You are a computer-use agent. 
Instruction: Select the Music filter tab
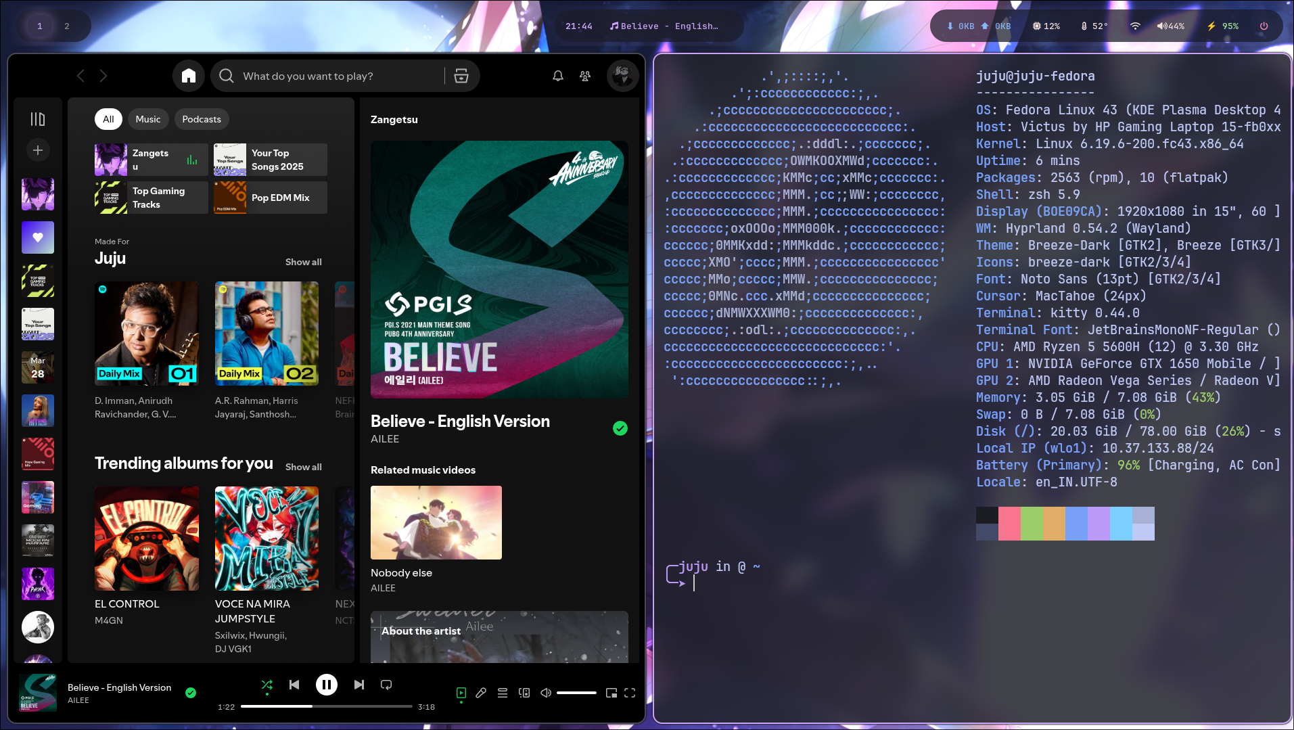point(148,119)
